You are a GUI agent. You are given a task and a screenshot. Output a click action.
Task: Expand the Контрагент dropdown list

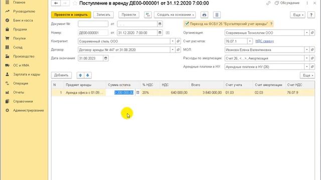pyautogui.click(x=173, y=41)
